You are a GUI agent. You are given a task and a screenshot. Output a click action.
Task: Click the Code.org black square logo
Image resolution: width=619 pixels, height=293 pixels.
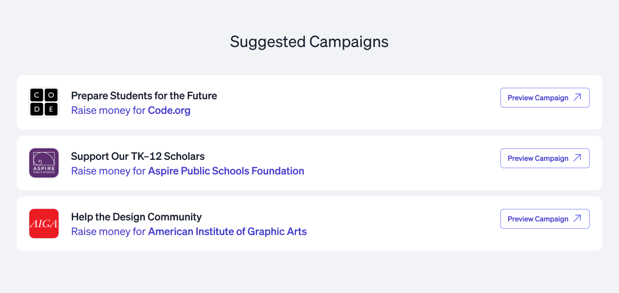44,102
